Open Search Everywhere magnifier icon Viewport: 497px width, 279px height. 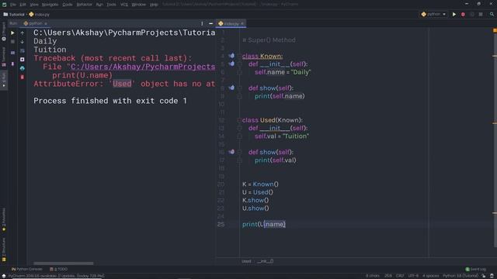pyautogui.click(x=492, y=14)
